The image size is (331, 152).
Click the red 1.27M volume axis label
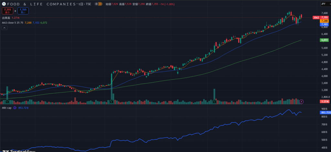coord(325,101)
